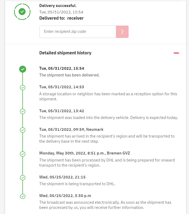Click 'The shipment has been delivered' message
This screenshot has height=214, width=189.
(x=69, y=75)
